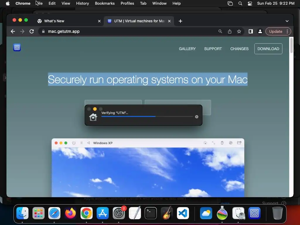Screen dimensions: 300x225
Task: Open the Tab menu
Action: (x=143, y=3)
